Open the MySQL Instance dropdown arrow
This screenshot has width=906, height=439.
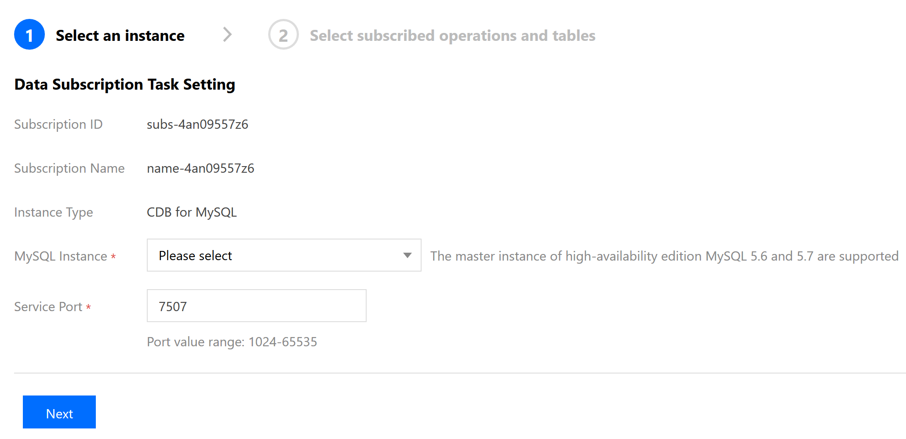(x=408, y=255)
